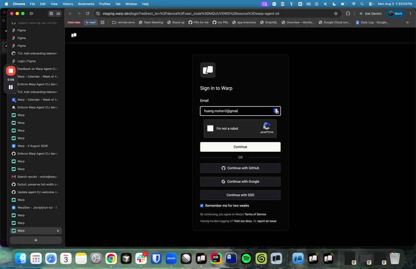416x269 pixels.
Task: Select Continue with SSO
Action: tap(240, 195)
